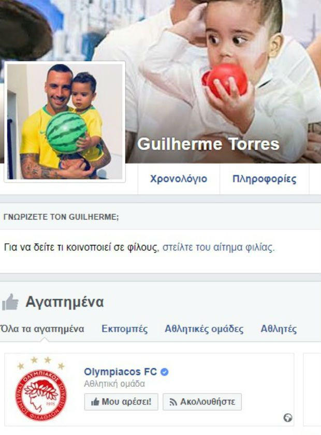The image size is (321, 435).
Task: Open the Πληροφορίες tab
Action: (265, 179)
